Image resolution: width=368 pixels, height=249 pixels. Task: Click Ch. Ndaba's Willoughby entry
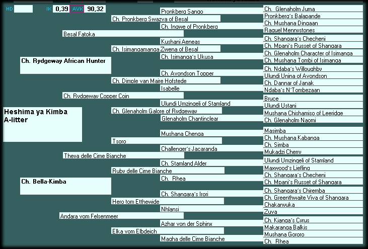(313, 68)
